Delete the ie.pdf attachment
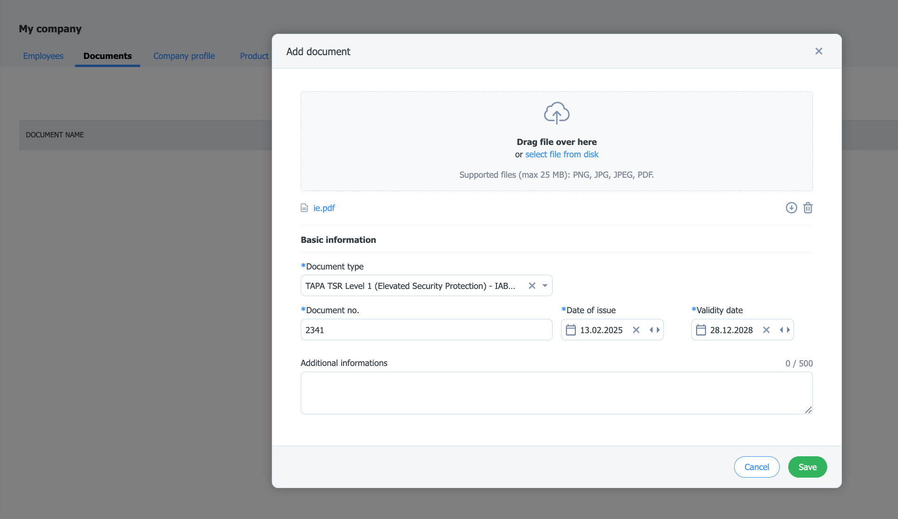The width and height of the screenshot is (898, 519). point(808,208)
